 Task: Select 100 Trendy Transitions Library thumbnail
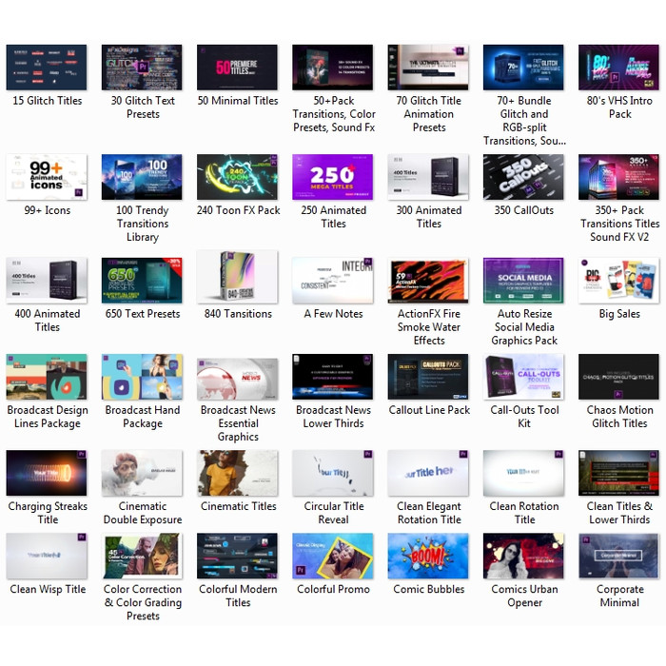[x=142, y=177]
